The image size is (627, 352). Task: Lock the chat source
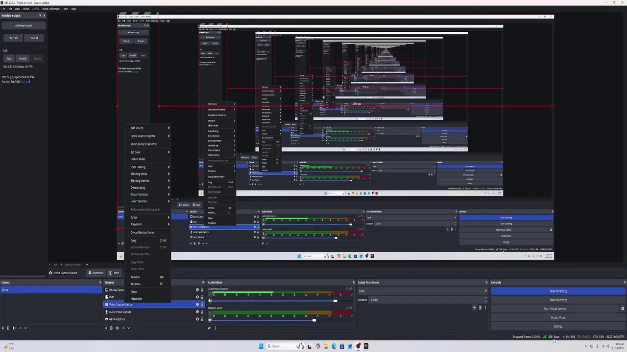coord(202,297)
